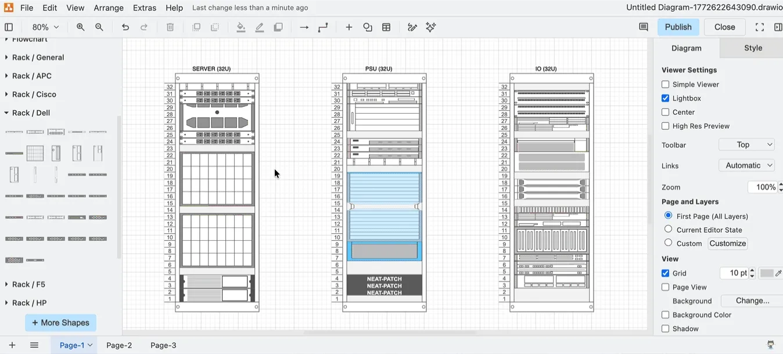Switch to the Style tab

click(753, 48)
